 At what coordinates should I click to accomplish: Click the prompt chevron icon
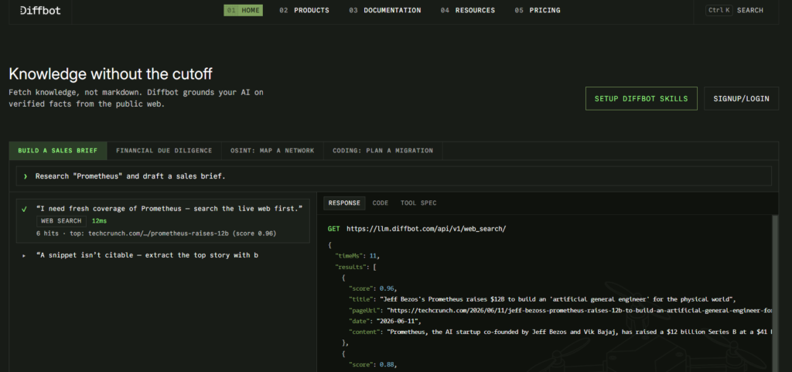tap(26, 176)
